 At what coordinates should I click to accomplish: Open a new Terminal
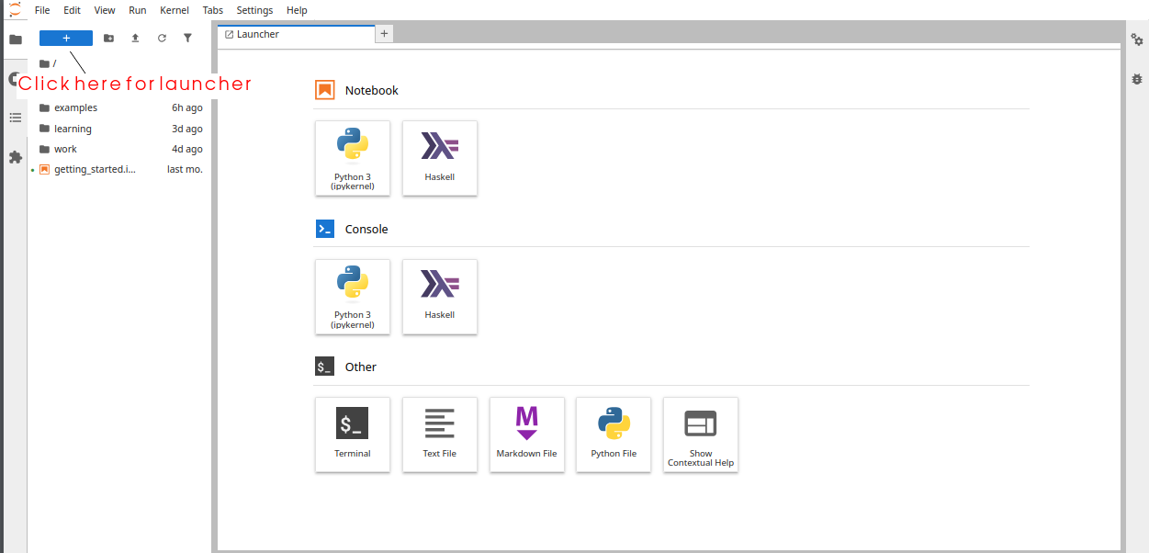[x=353, y=434]
